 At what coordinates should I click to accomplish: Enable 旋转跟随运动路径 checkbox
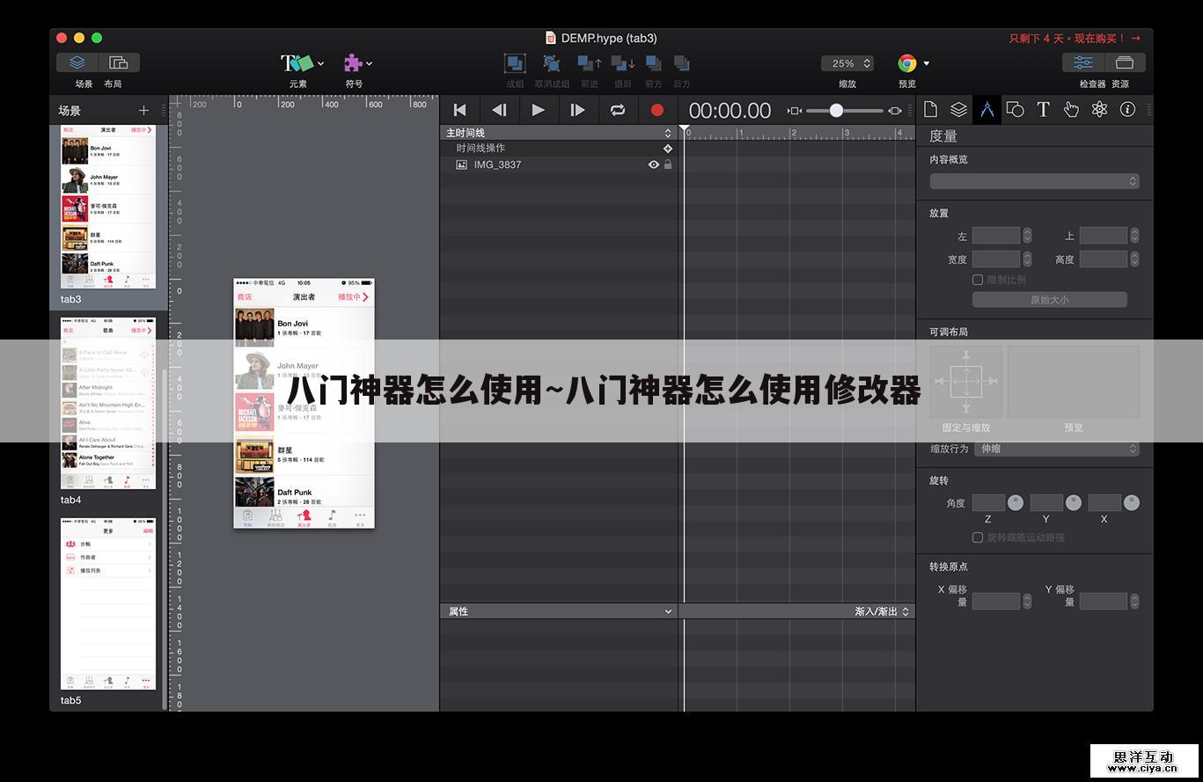click(x=978, y=537)
